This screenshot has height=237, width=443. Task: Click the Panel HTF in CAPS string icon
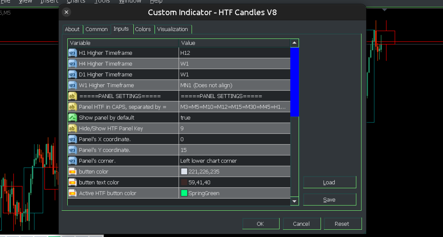point(72,107)
